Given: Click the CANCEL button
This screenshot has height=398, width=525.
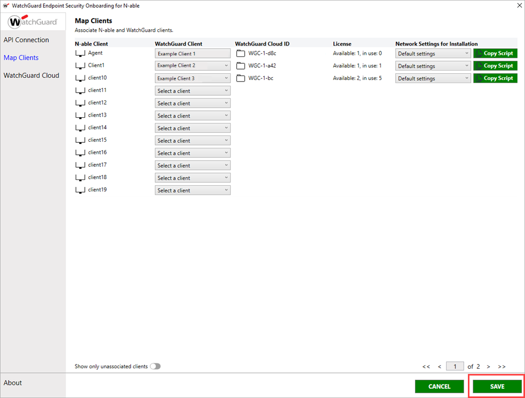Looking at the screenshot, I should [439, 386].
